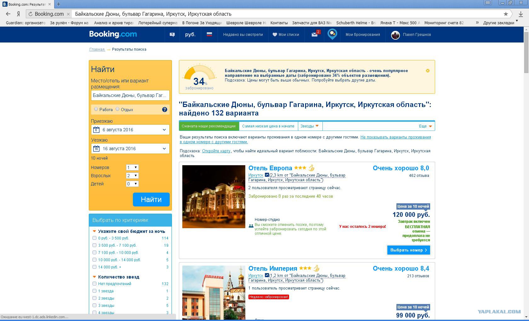
Task: Open the Отель Европа title link
Action: (270, 168)
